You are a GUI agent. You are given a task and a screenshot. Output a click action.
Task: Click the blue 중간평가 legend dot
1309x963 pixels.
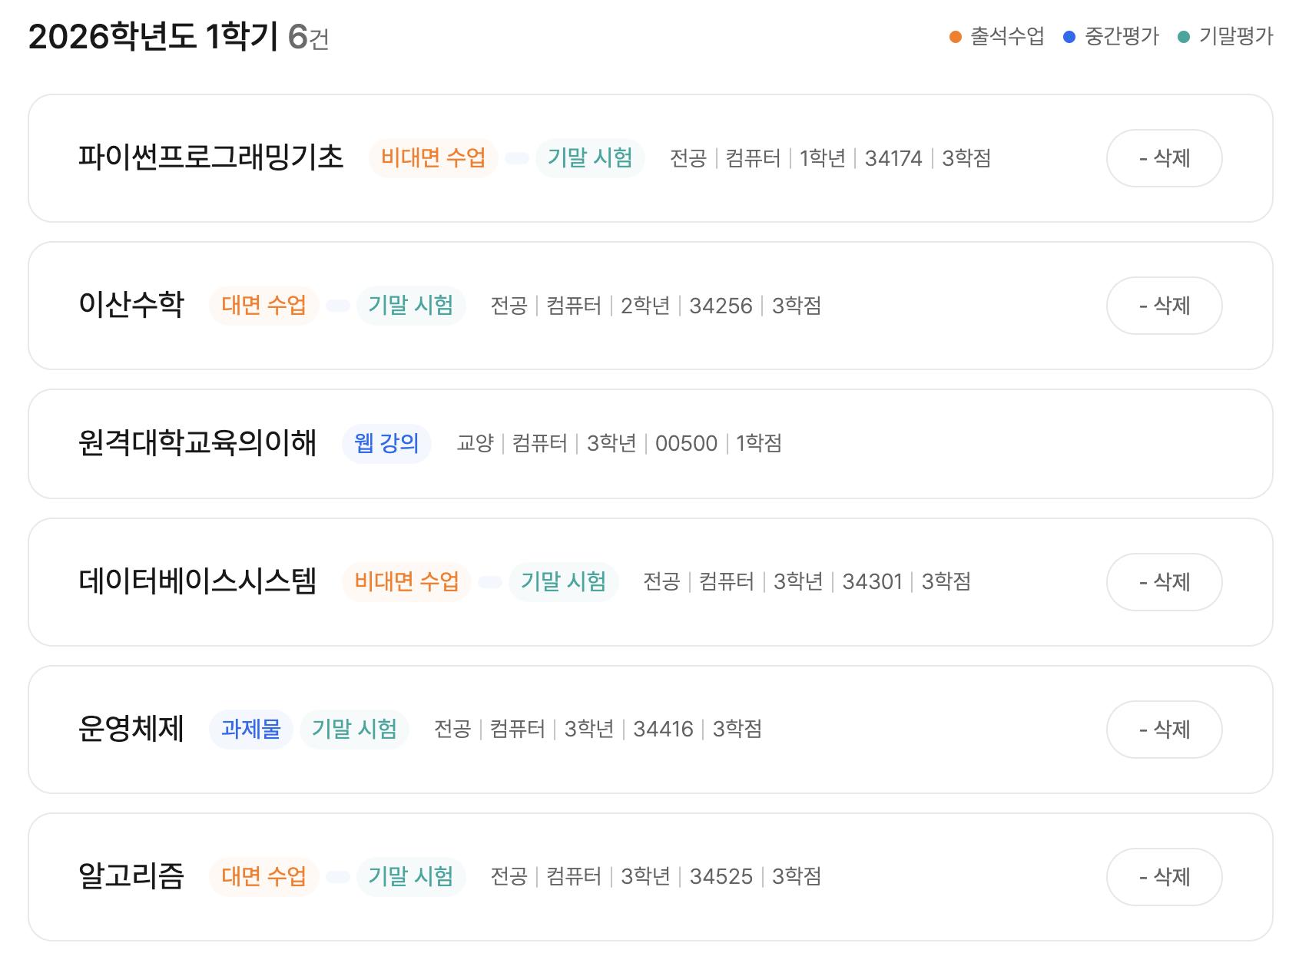[1069, 37]
